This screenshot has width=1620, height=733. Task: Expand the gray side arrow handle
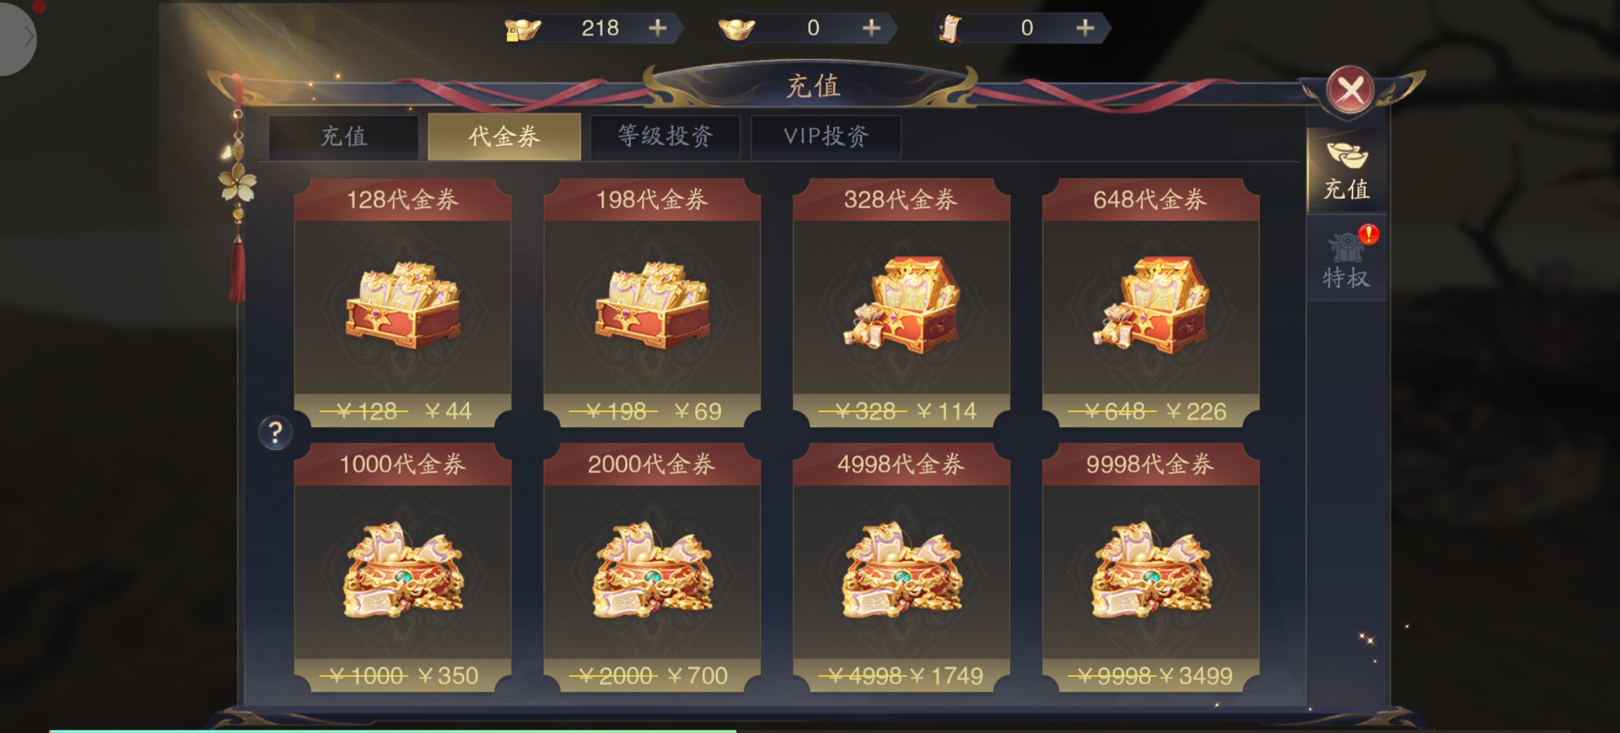[x=17, y=37]
